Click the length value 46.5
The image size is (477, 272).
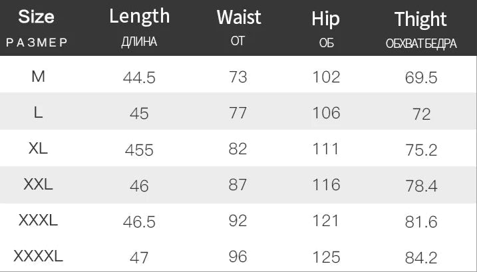pos(139,221)
